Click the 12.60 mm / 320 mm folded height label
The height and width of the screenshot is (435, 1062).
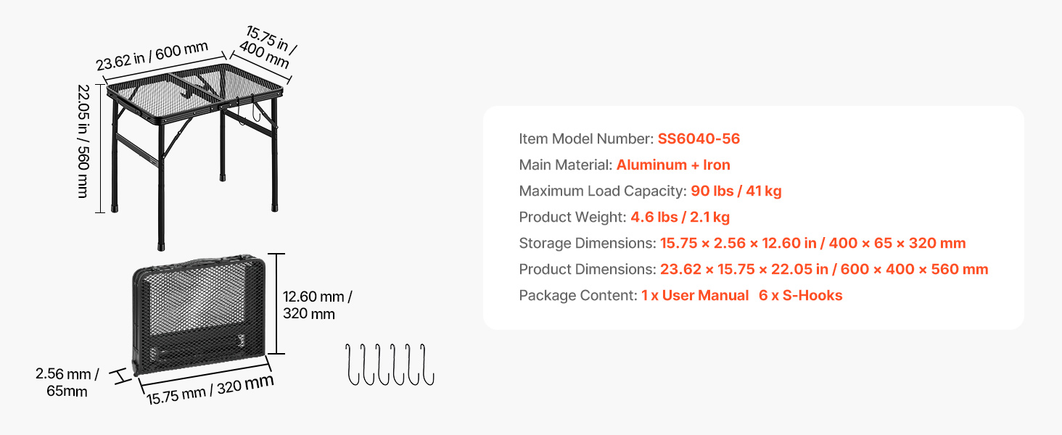tap(318, 305)
